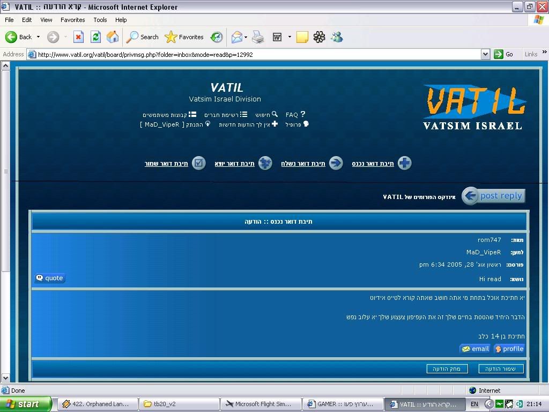This screenshot has width=549, height=412.
Task: Log out via התנתק [ MaD_VipeR ] link
Action: pyautogui.click(x=175, y=124)
